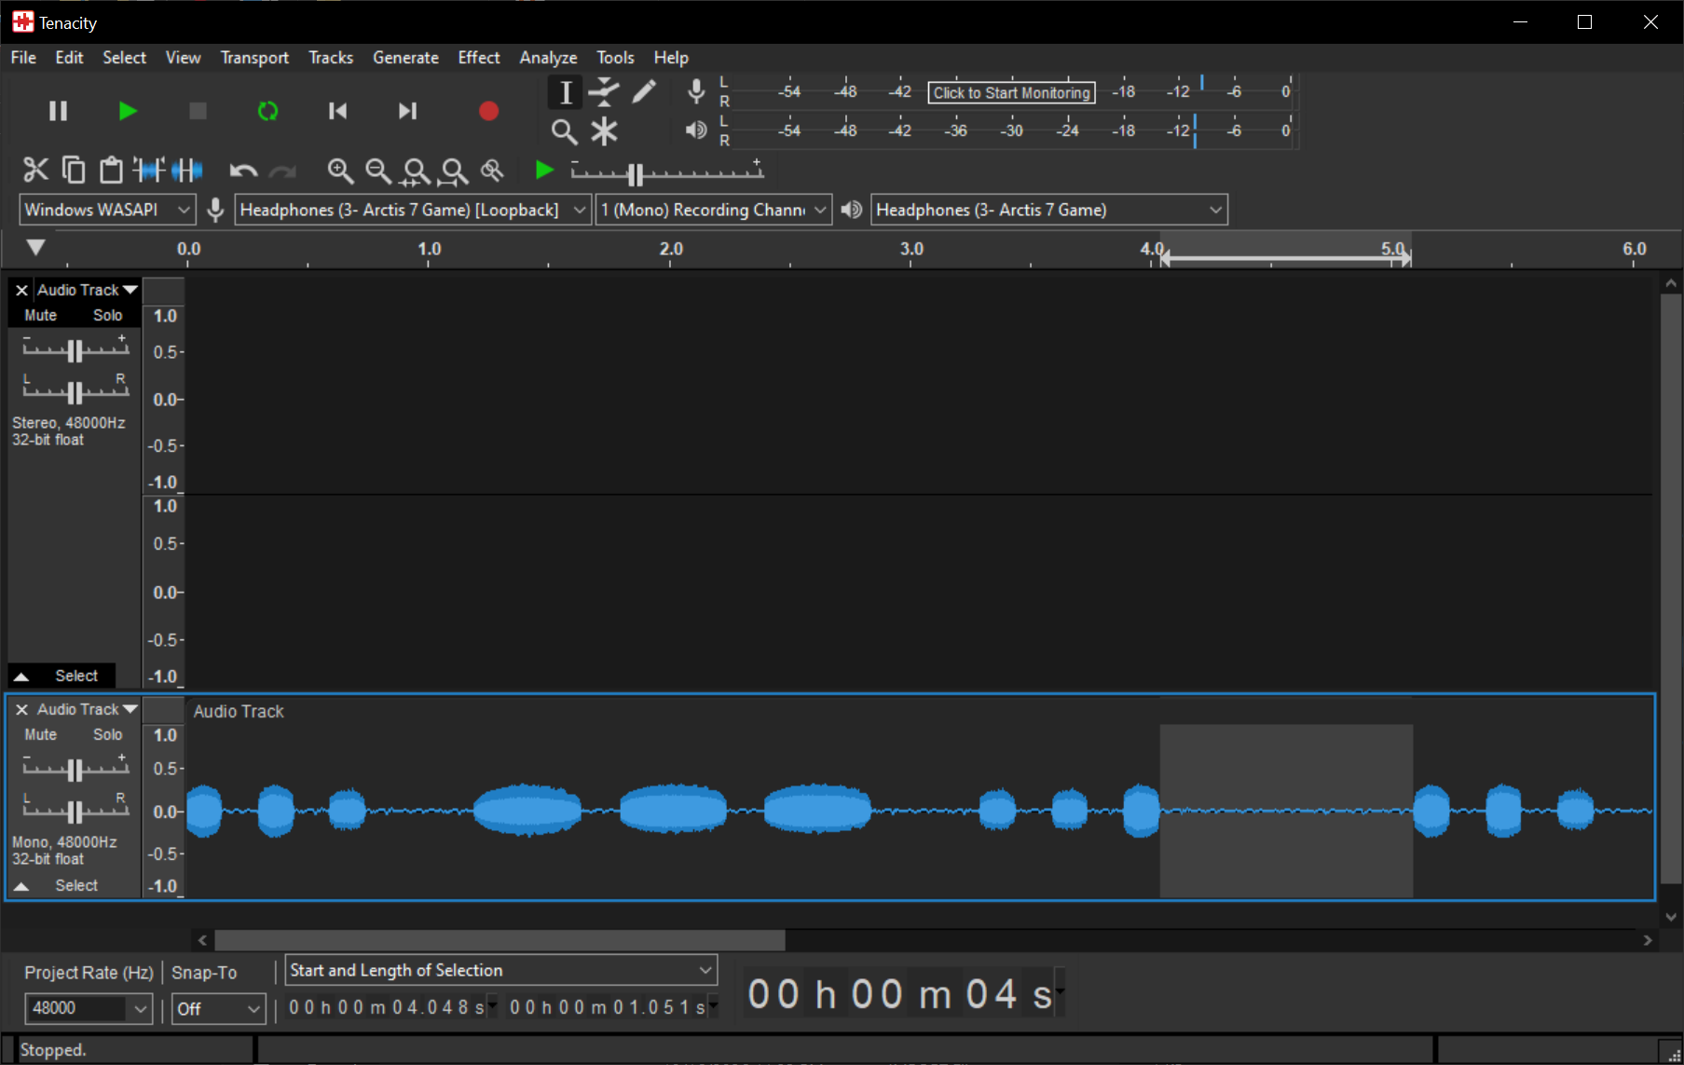Select the Draw pencil tool
This screenshot has height=1065, width=1684.
[643, 92]
